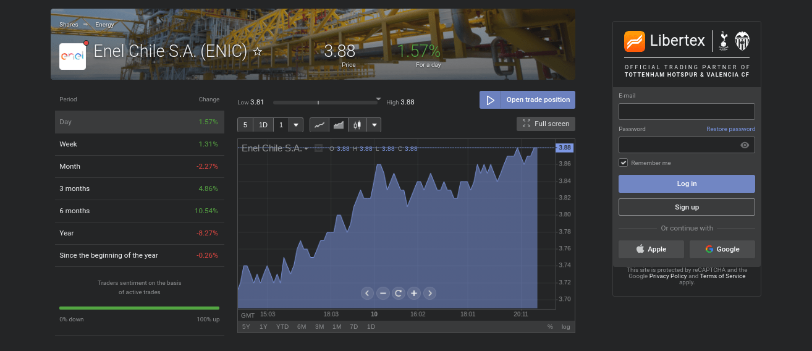
Task: Open the time interval dropdown arrow
Action: tap(296, 125)
